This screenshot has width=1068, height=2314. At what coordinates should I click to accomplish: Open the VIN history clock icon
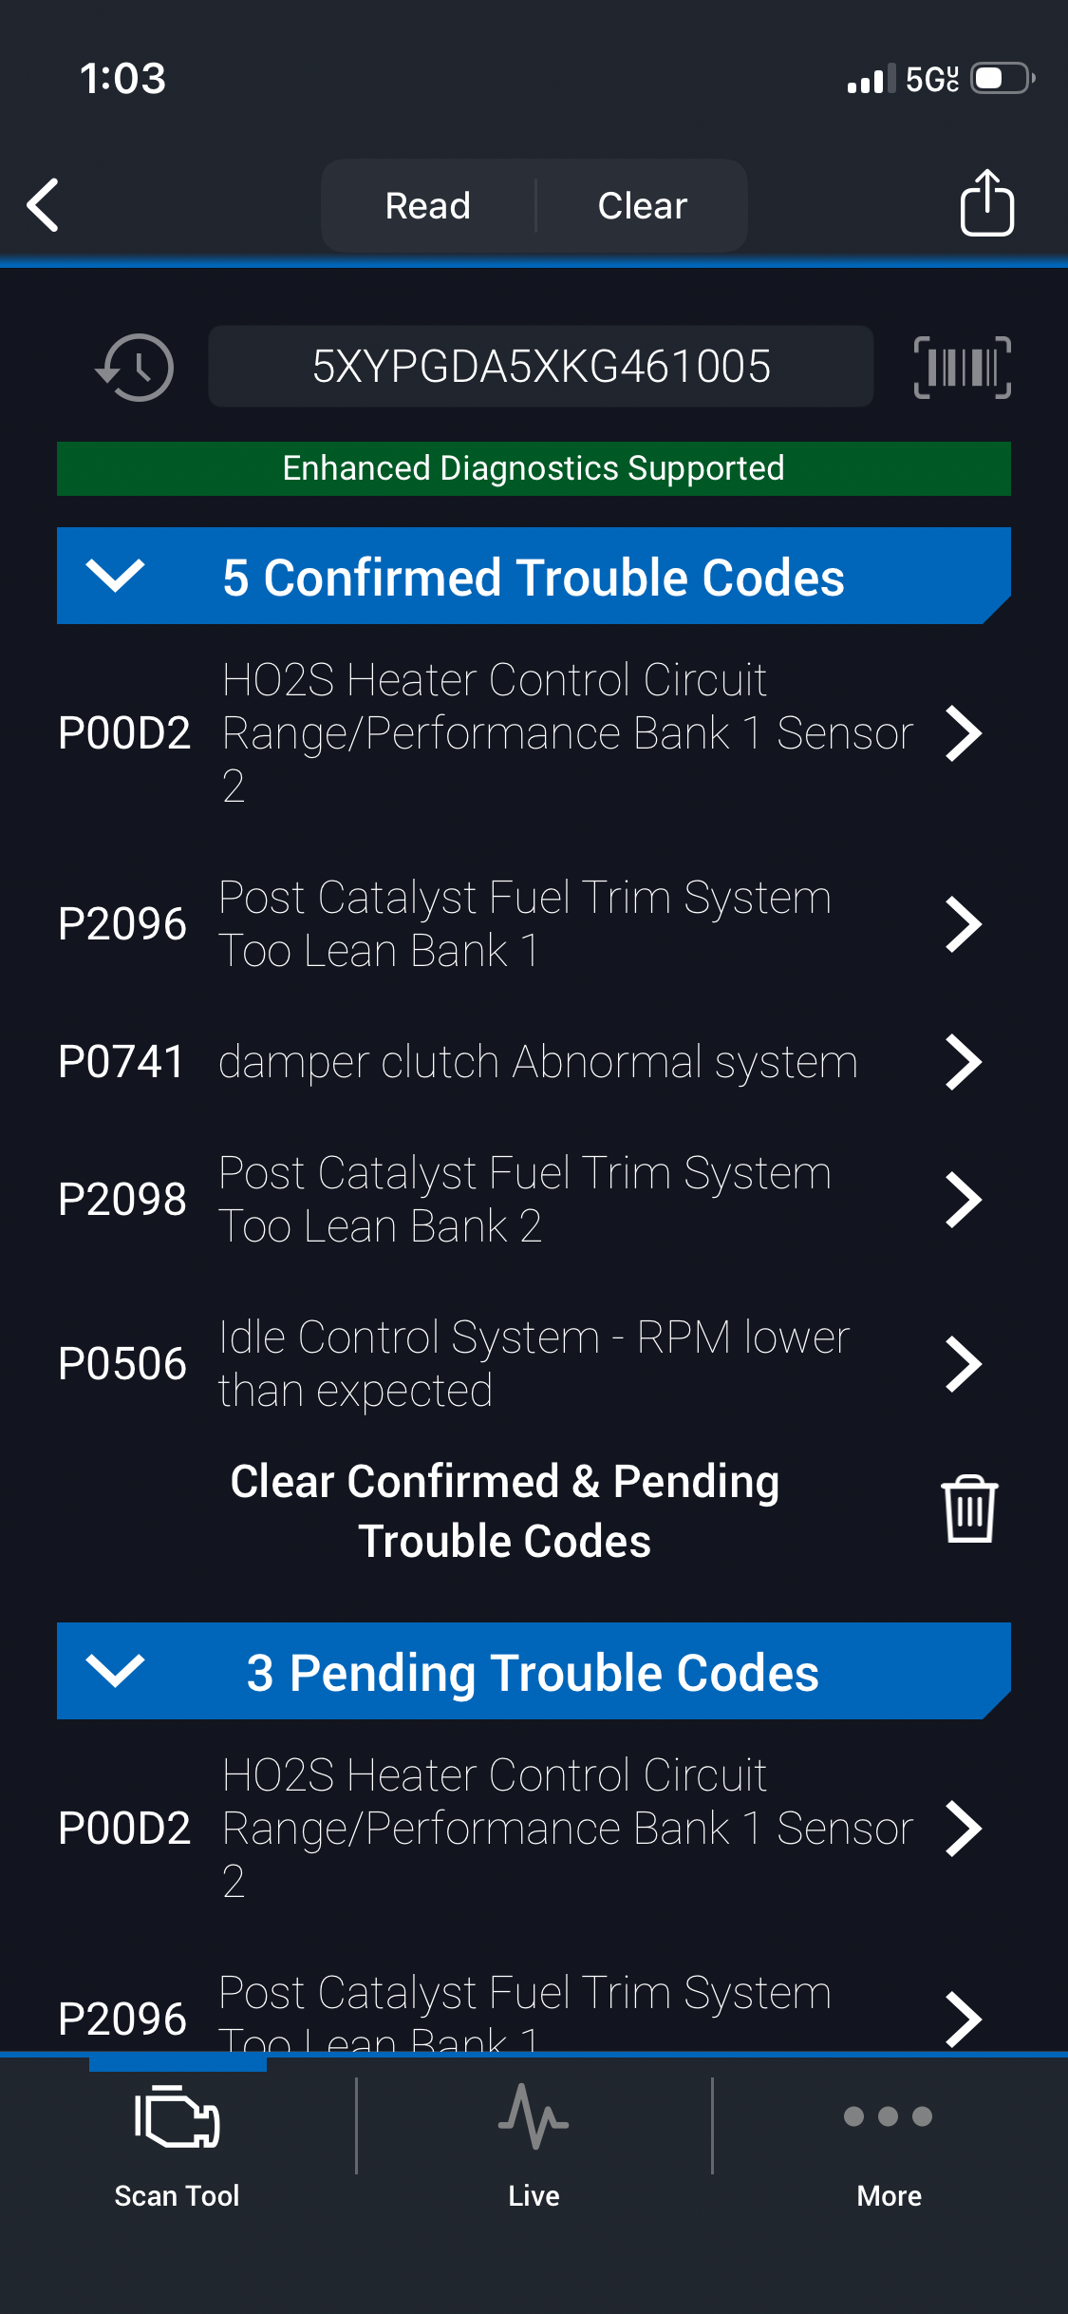[135, 368]
